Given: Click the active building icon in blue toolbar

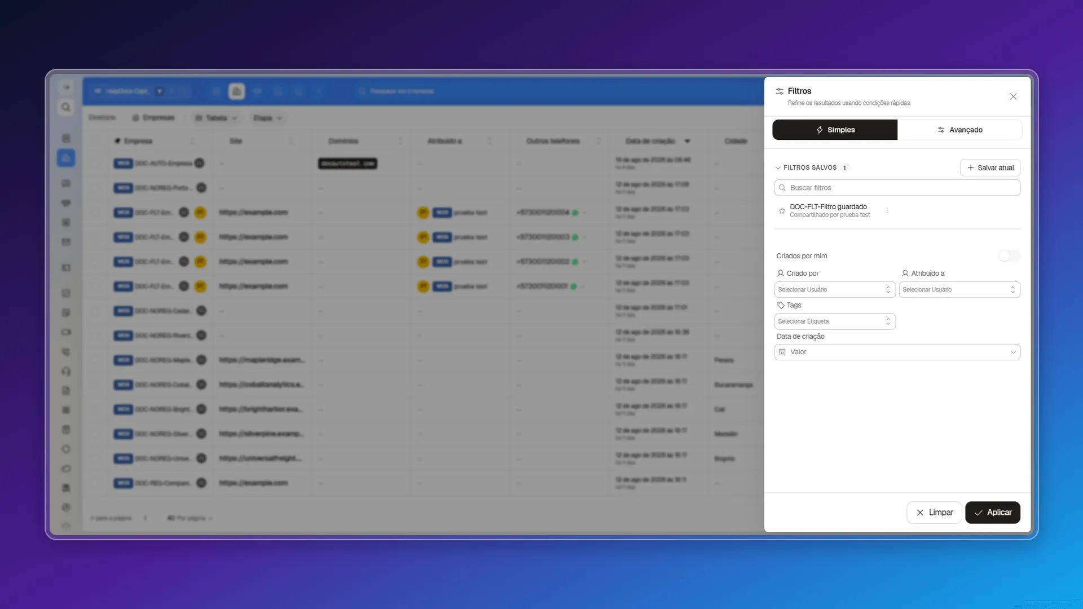Looking at the screenshot, I should [236, 91].
